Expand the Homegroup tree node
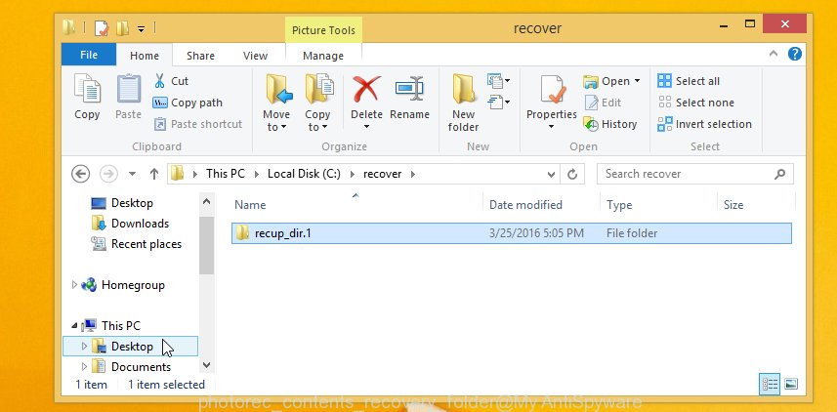The width and height of the screenshot is (837, 412). (x=74, y=285)
